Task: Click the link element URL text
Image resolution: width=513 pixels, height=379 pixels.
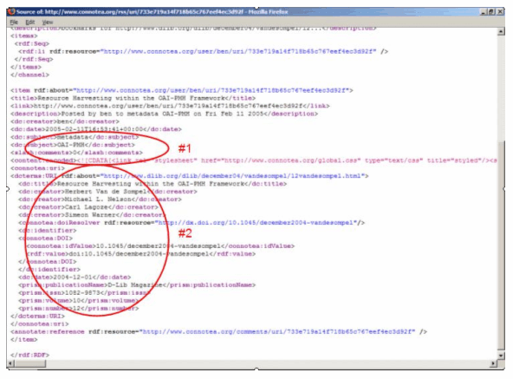Action: tap(168, 106)
